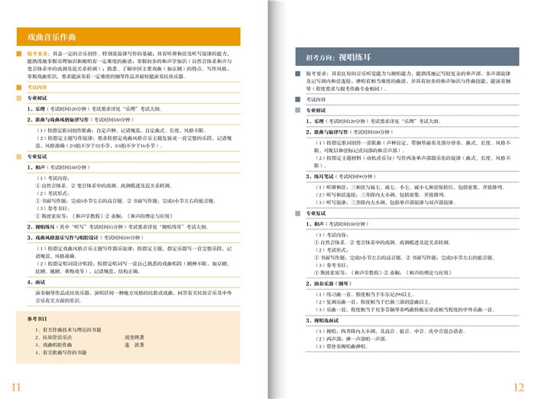
Task: Click reference entry 戏曲唱腔作曲 in book list
Action: [58, 345]
